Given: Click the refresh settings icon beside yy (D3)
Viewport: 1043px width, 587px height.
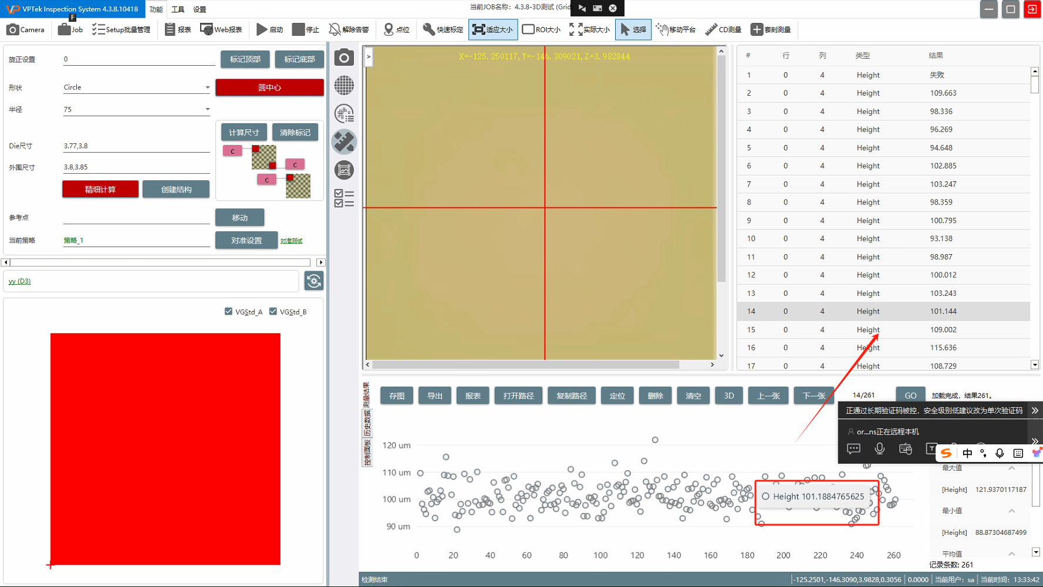Looking at the screenshot, I should [x=314, y=281].
